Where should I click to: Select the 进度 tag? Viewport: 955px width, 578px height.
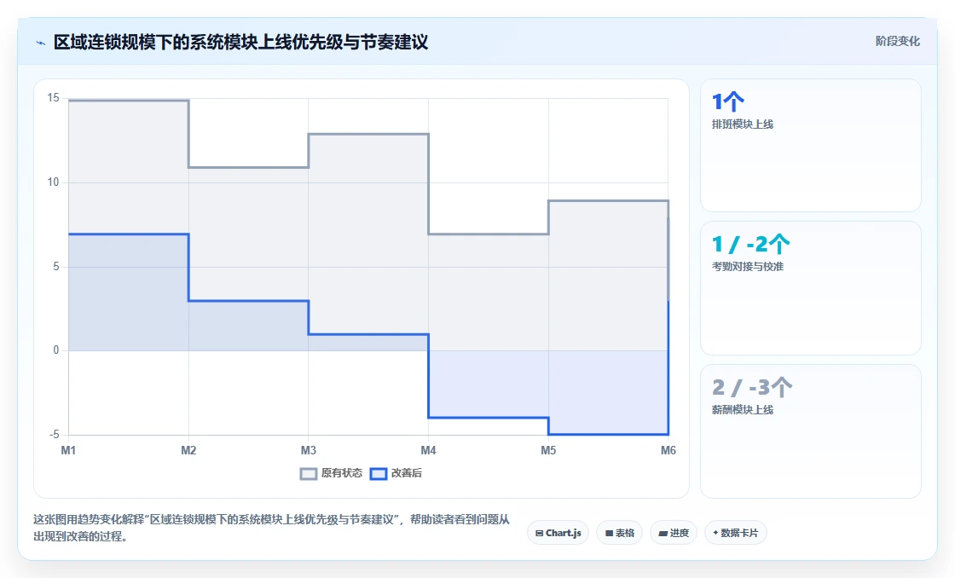674,533
